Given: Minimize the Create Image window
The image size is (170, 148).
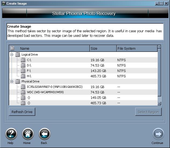Looking at the screenshot, I should (x=157, y=3).
